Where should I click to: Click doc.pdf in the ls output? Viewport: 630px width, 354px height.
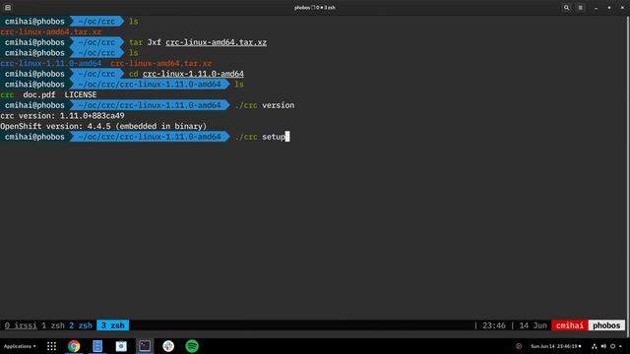pyautogui.click(x=39, y=94)
